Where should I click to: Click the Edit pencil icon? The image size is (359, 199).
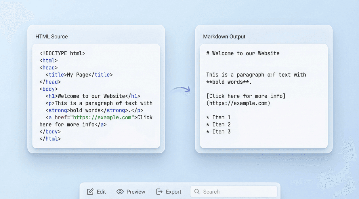(90, 192)
